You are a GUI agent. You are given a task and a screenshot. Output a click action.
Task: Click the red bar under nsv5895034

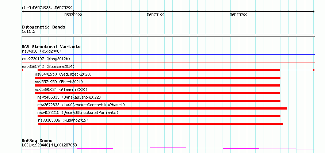[157, 93]
